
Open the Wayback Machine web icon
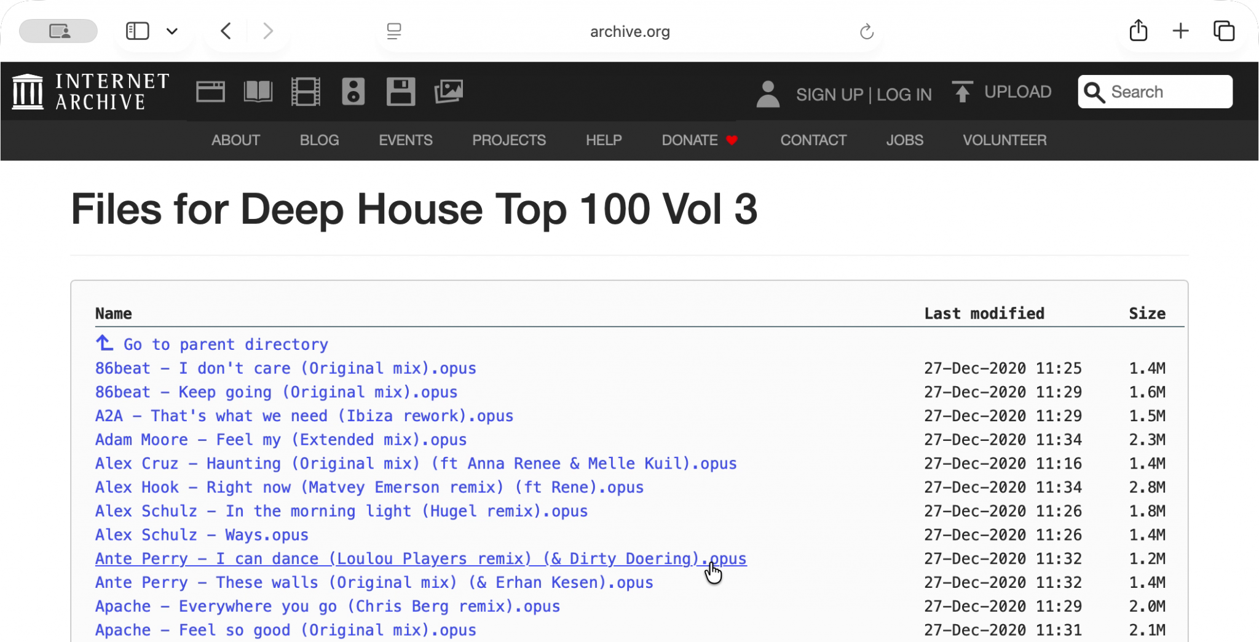pyautogui.click(x=210, y=92)
